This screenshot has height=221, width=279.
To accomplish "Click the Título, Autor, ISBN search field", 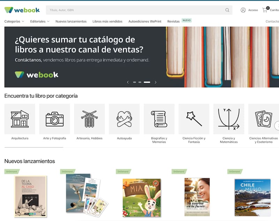I will pos(136,10).
